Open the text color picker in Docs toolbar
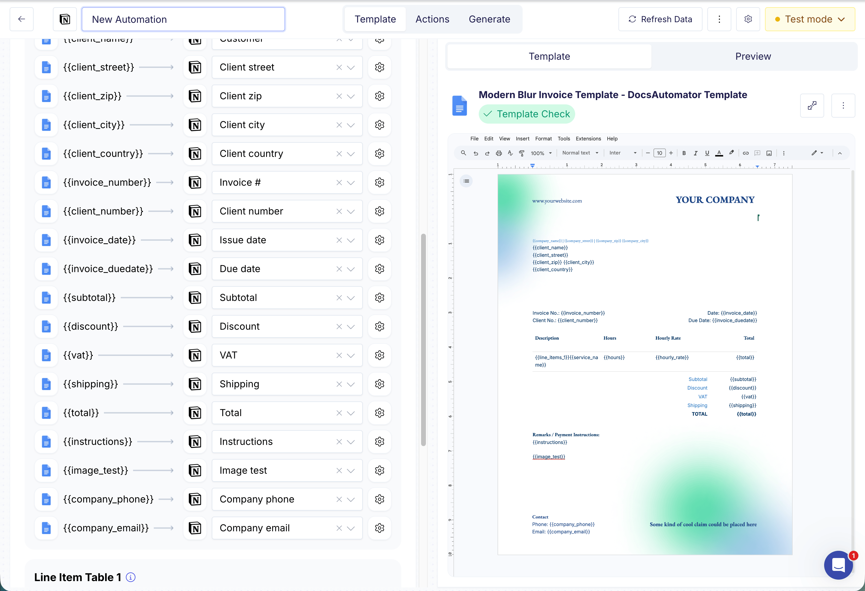This screenshot has height=591, width=865. [x=719, y=153]
